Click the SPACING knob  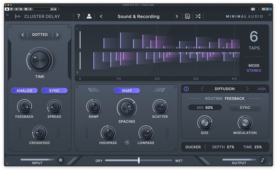coord(127,108)
